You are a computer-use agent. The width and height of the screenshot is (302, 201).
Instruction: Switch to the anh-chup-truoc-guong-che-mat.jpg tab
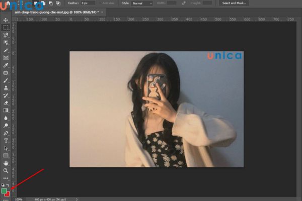coord(56,12)
